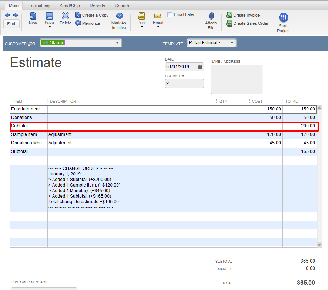This screenshot has height=290, width=328.
Task: Click the Find button
Action: 11,24
